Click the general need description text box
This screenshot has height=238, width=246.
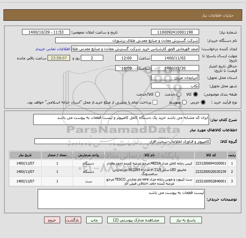pyautogui.click(x=121, y=119)
